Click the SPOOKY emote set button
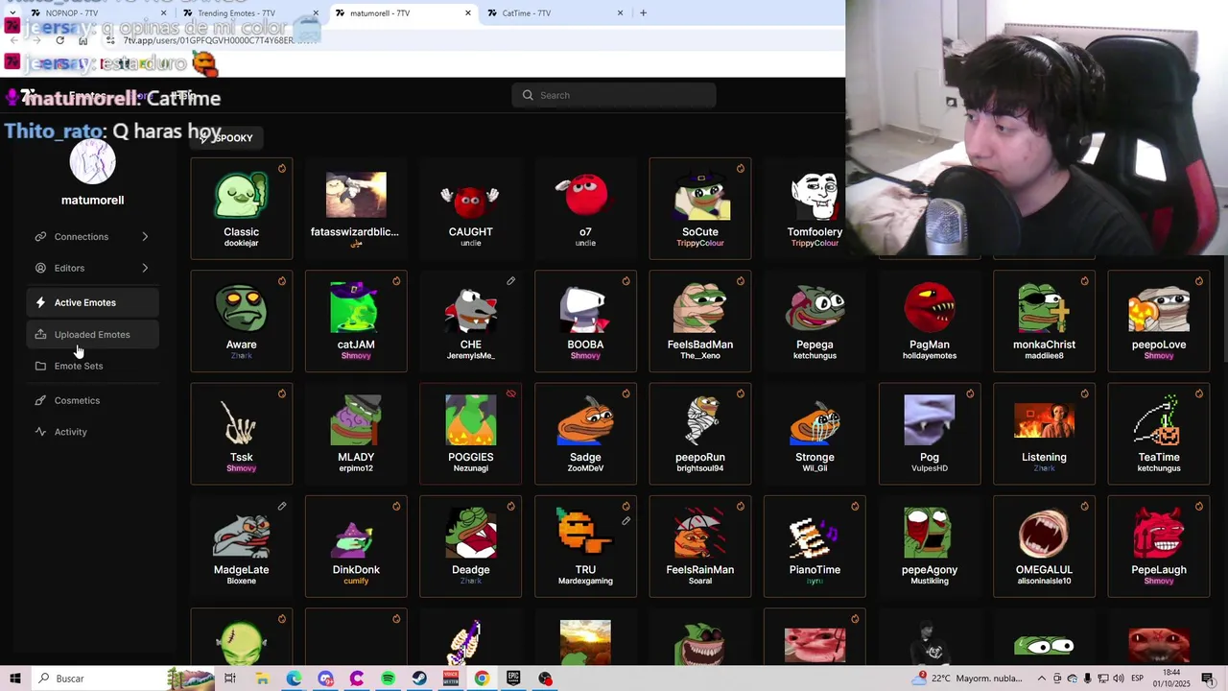 click(x=227, y=138)
